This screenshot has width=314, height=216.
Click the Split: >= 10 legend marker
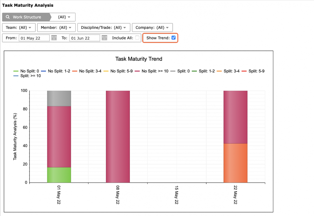click(16, 76)
